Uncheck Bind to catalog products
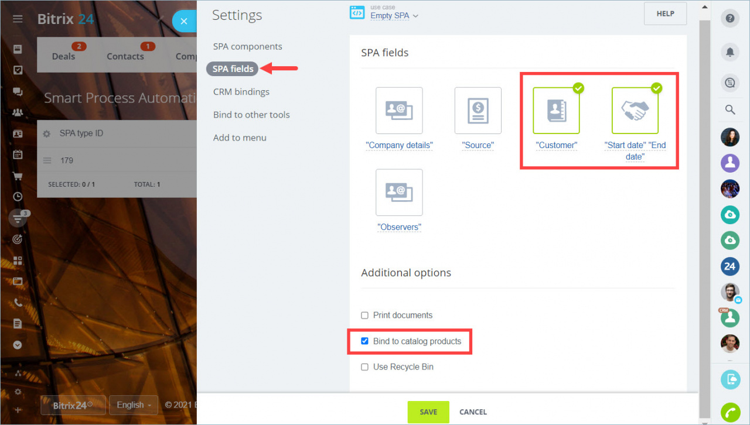Screen dimensions: 750x425 tap(364, 341)
